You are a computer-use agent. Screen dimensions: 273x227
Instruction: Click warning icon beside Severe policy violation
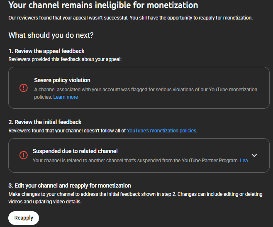pos(24,88)
